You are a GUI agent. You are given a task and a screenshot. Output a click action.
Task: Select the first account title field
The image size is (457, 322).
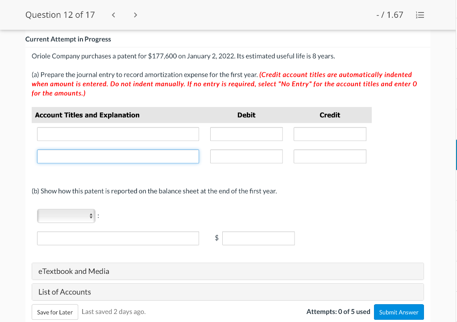coord(118,134)
